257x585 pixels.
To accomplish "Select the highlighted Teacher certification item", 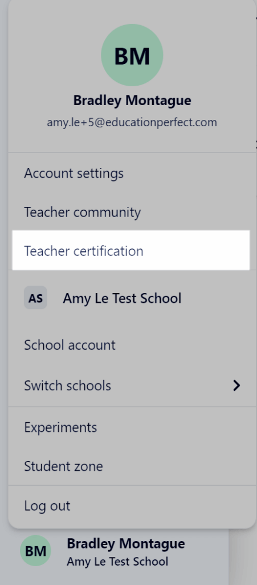I will [131, 251].
